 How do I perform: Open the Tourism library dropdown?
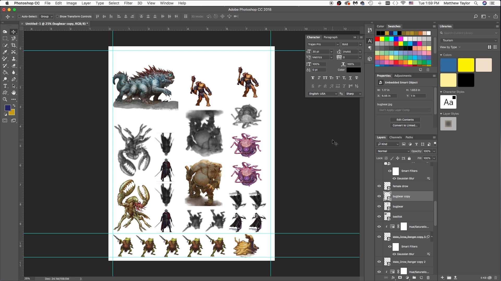(468, 40)
